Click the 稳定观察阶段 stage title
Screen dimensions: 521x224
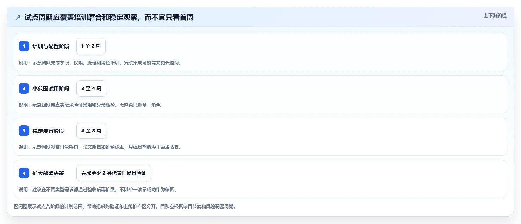click(48, 131)
